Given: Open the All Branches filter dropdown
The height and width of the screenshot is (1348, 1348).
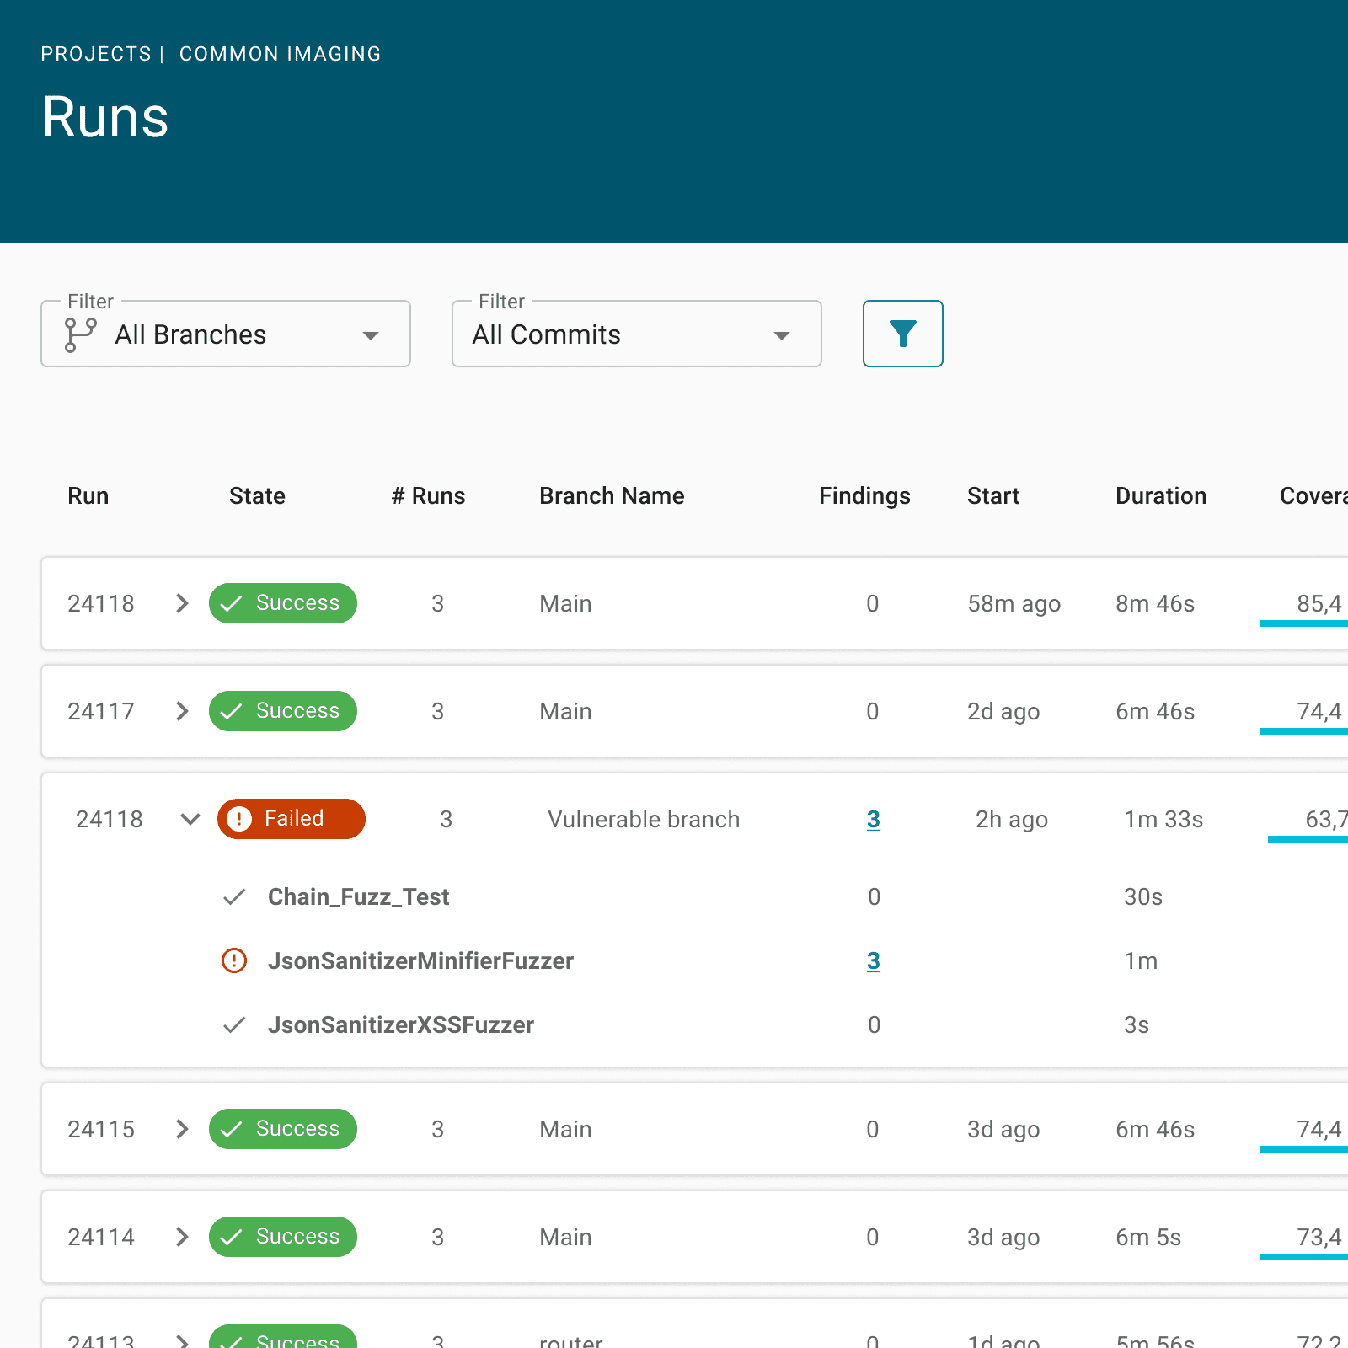Looking at the screenshot, I should [226, 334].
